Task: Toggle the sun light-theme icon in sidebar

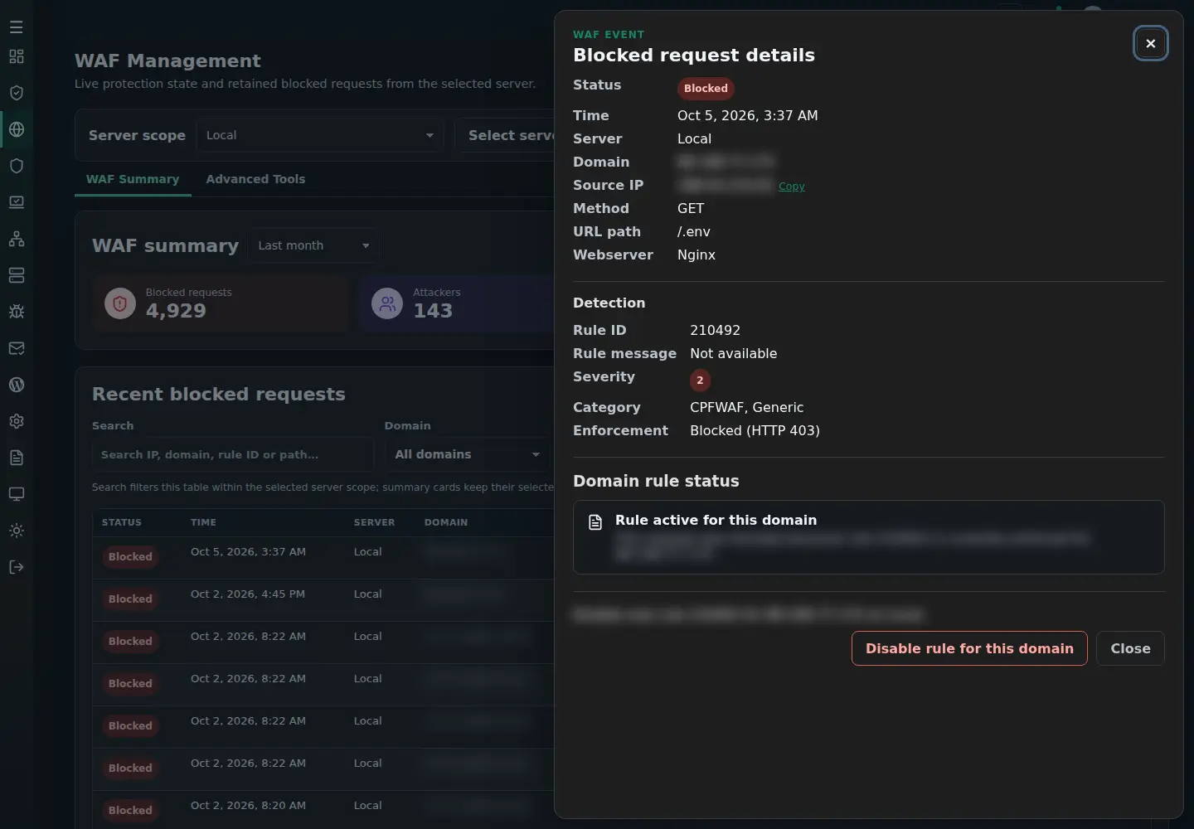Action: (x=17, y=531)
